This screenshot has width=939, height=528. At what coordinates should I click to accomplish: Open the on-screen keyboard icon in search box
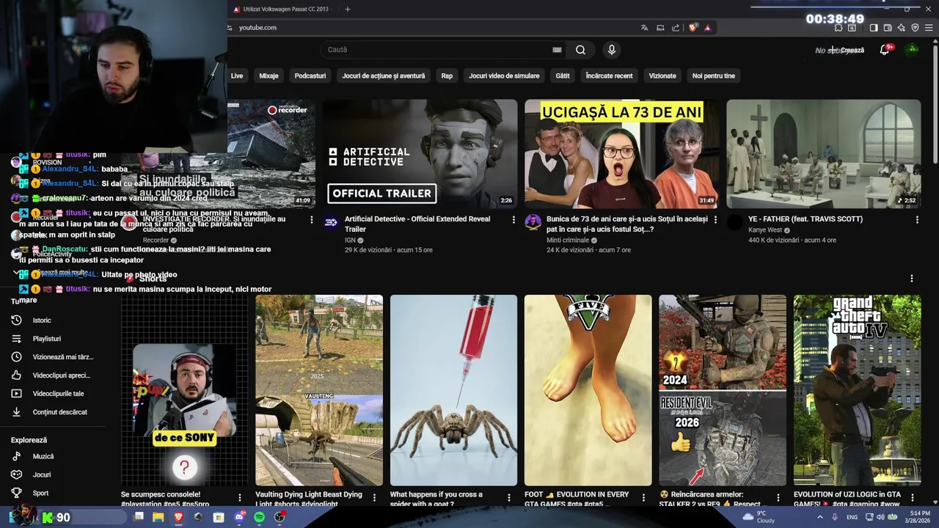557,50
